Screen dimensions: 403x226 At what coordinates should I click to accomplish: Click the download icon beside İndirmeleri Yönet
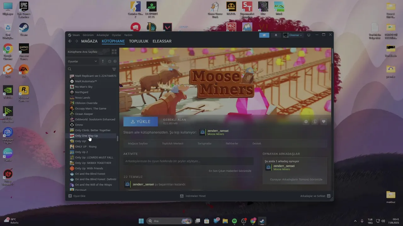click(182, 196)
